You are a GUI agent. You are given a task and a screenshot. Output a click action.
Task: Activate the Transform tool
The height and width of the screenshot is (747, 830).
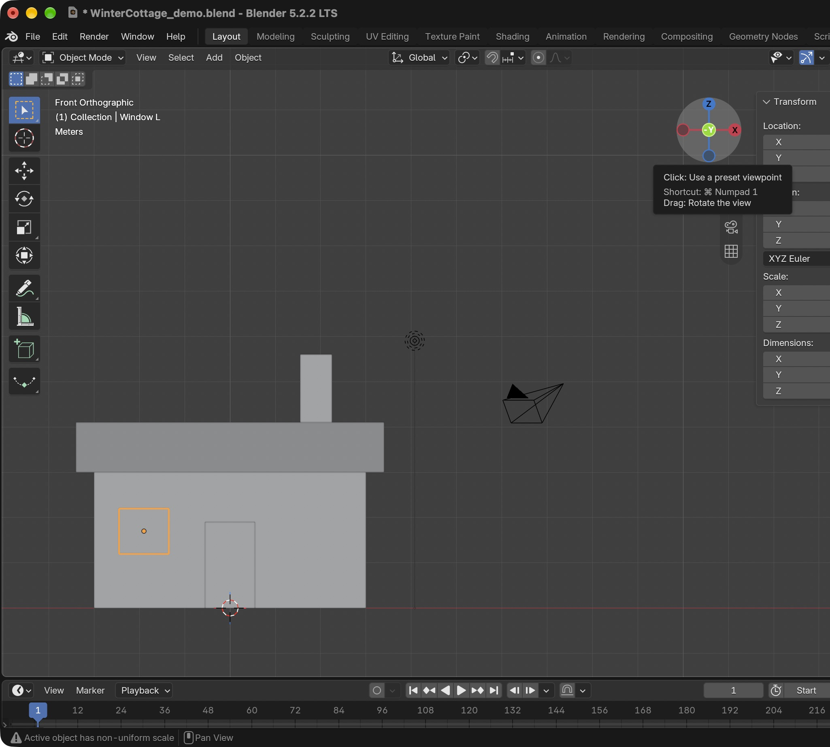point(24,255)
